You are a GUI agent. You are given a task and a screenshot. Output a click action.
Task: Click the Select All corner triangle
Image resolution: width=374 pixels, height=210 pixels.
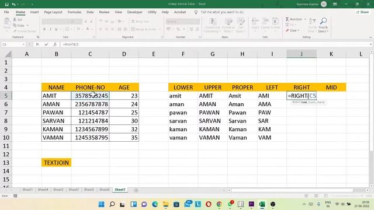coord(8,54)
